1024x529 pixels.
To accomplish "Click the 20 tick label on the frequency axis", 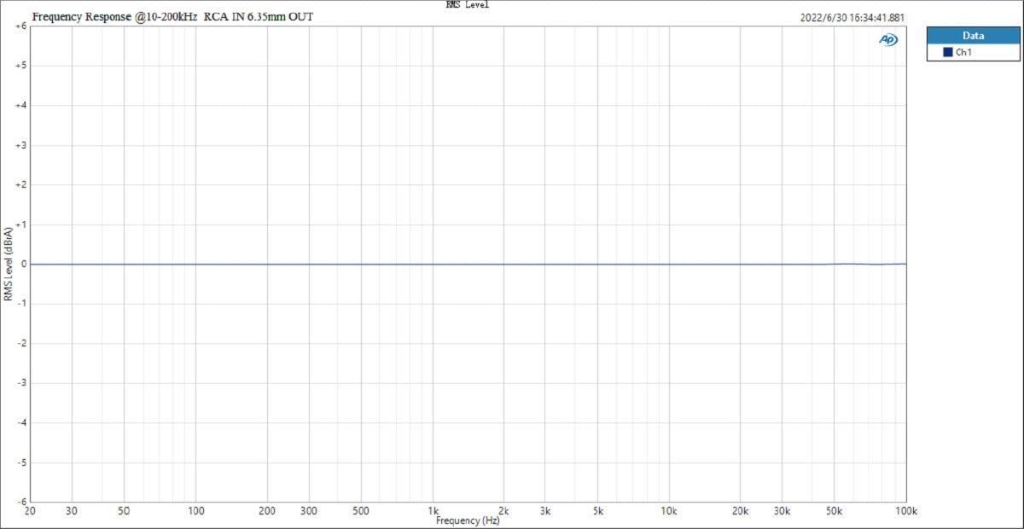I will [x=31, y=511].
